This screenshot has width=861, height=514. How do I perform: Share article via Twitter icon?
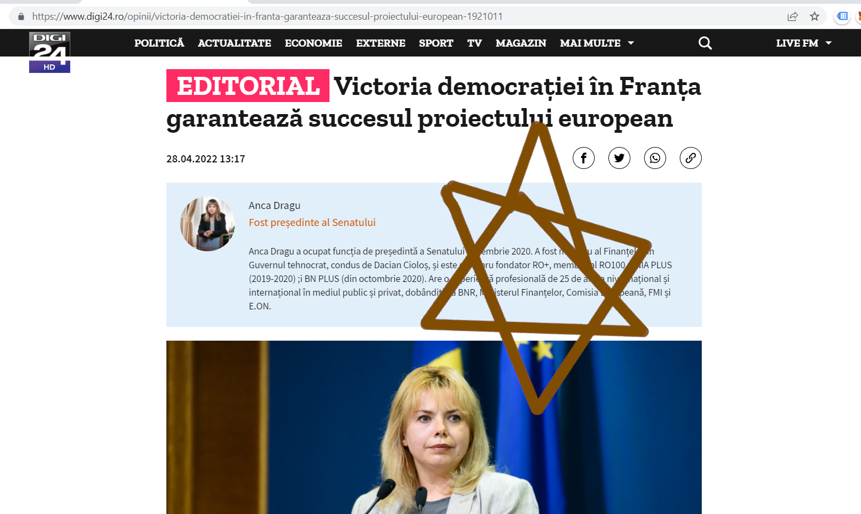point(619,158)
